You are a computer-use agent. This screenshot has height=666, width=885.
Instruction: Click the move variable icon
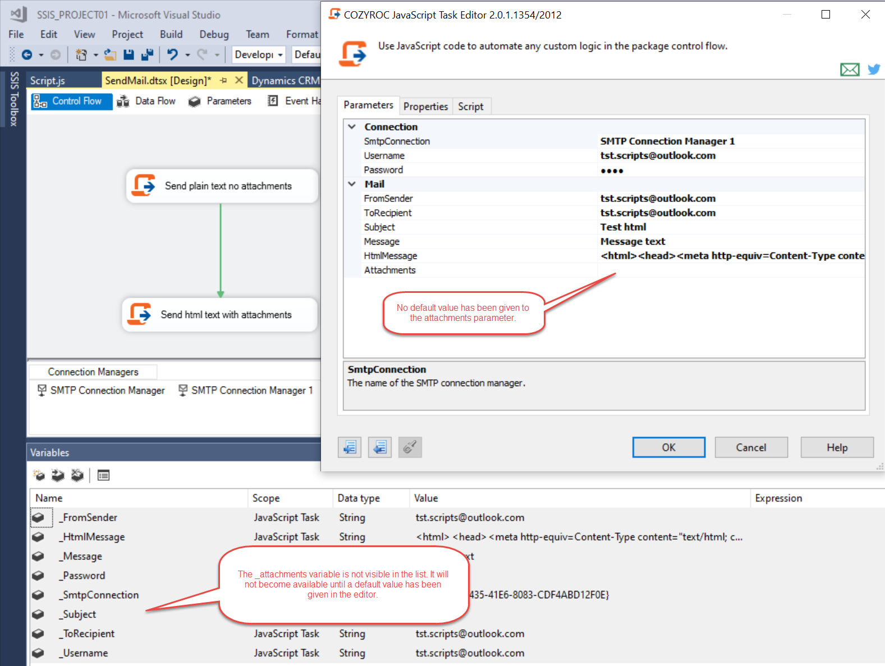(58, 475)
